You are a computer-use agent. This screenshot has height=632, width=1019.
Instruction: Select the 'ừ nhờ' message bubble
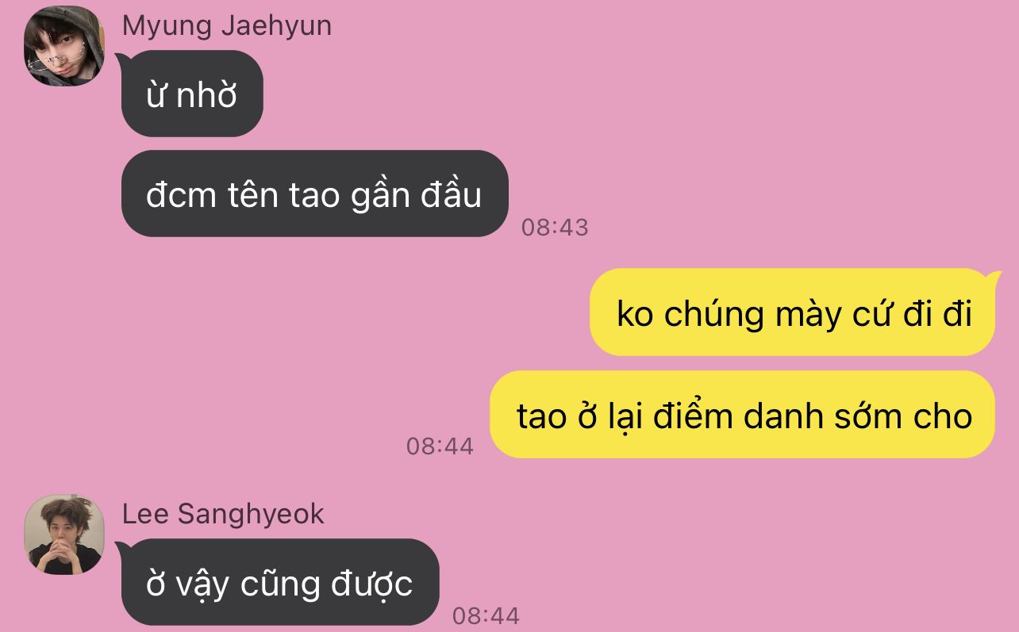[191, 94]
